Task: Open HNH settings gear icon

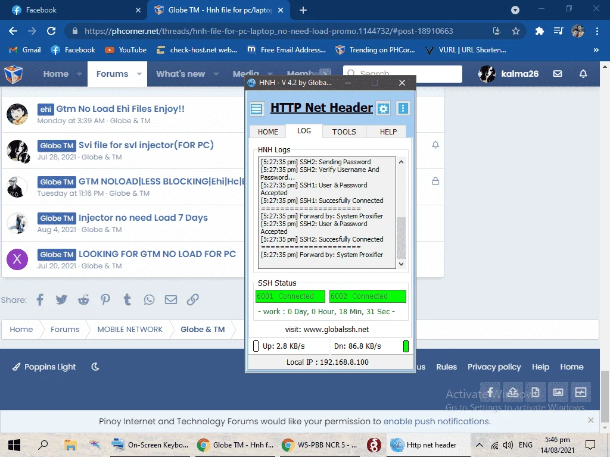Action: (383, 108)
